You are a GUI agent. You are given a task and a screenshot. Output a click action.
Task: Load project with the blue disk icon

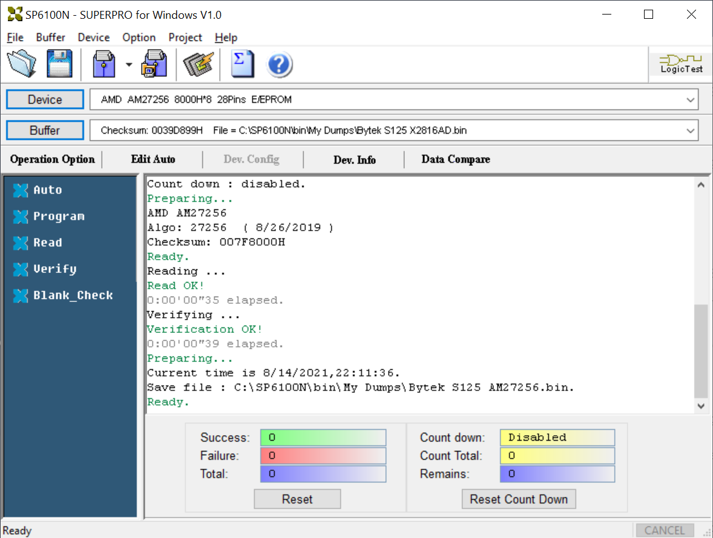tap(104, 64)
